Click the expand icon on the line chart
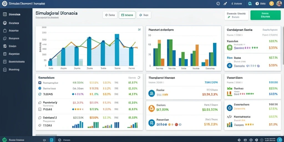The height and width of the screenshot is (142, 284). [x=139, y=29]
